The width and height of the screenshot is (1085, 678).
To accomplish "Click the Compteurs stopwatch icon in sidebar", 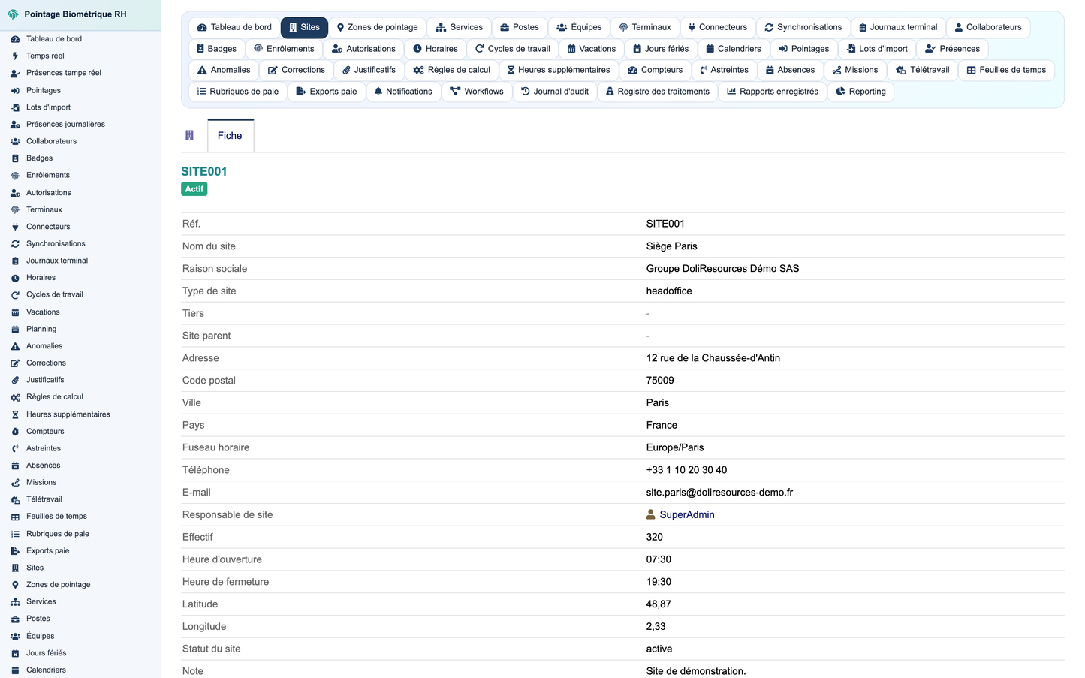I will tap(15, 432).
